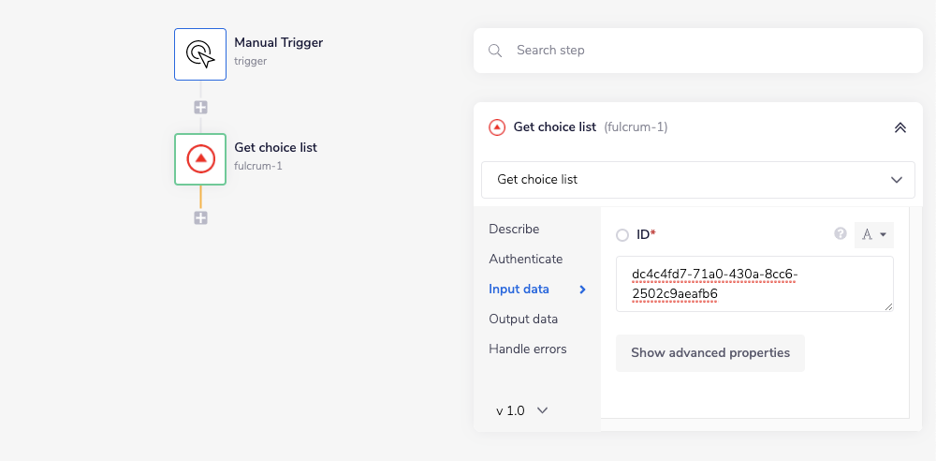The height and width of the screenshot is (461, 936).
Task: Click into the Search step field
Action: pyautogui.click(x=711, y=51)
